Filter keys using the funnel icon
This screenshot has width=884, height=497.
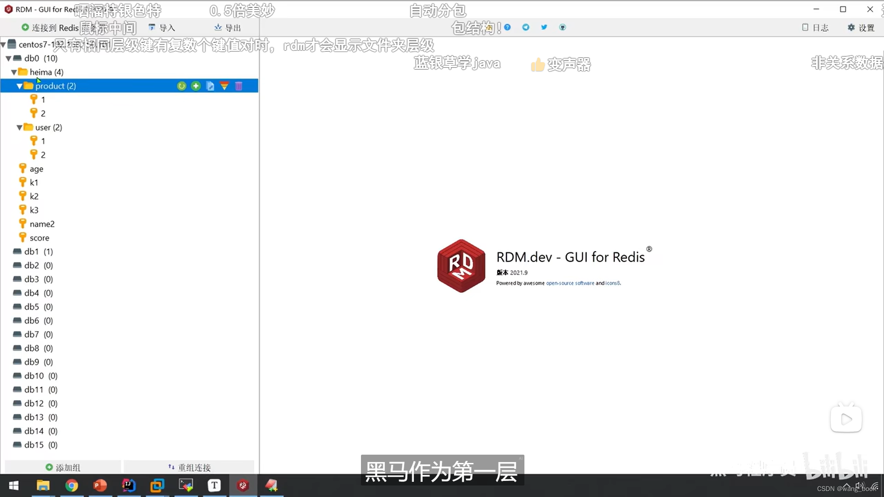pyautogui.click(x=224, y=86)
